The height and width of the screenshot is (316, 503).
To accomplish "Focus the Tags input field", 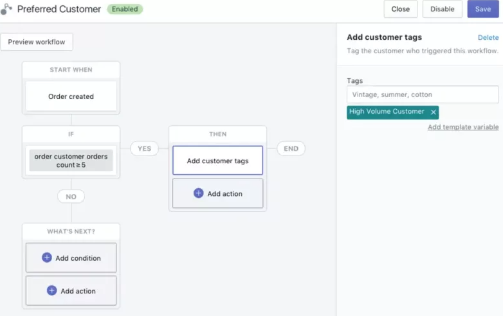I will point(423,94).
